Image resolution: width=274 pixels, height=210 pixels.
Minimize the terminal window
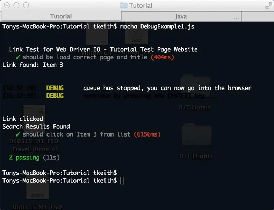16,6
